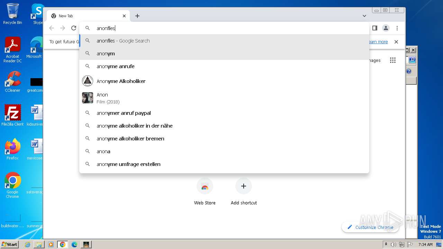Click the Add shortcut plus button

click(244, 186)
